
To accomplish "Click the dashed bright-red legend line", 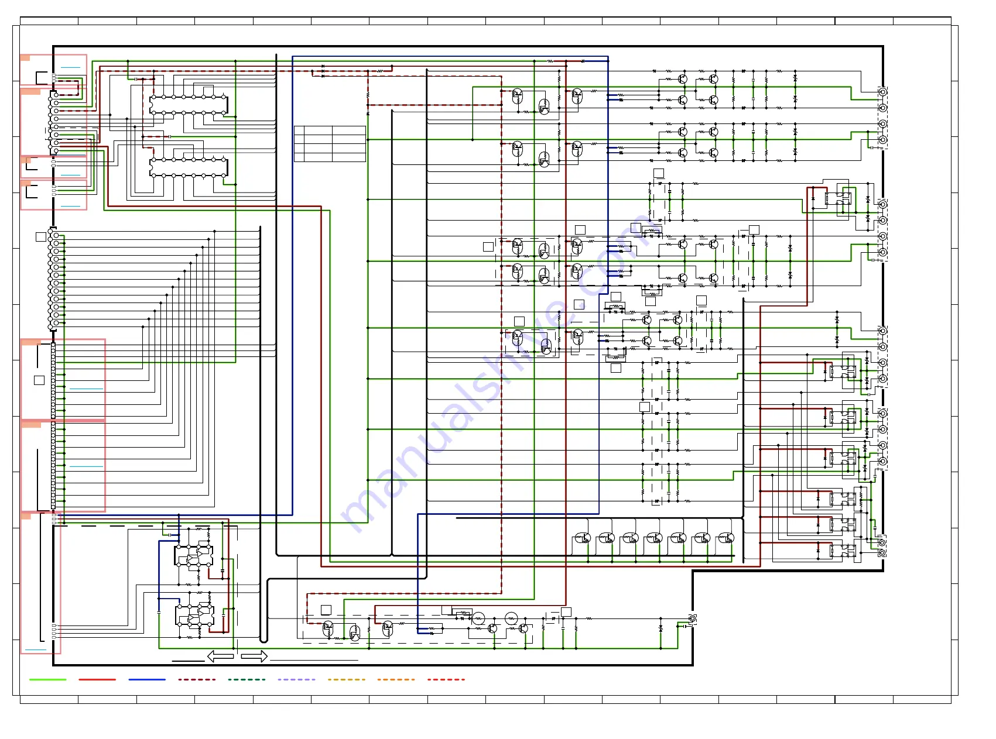I will [x=446, y=679].
